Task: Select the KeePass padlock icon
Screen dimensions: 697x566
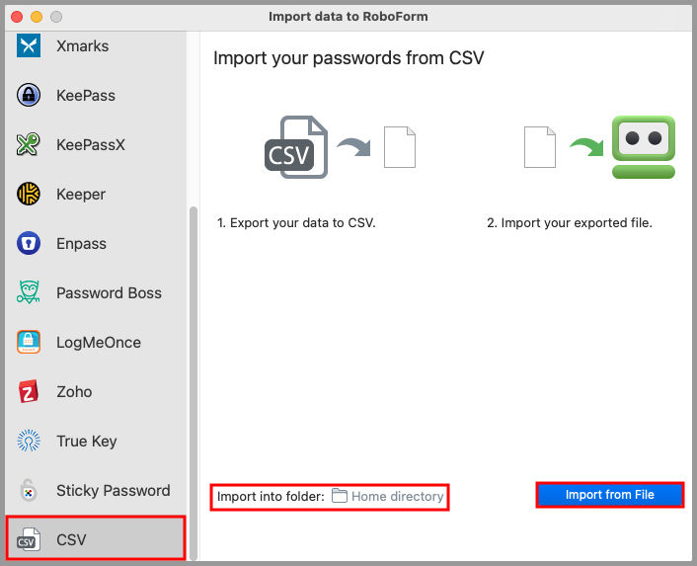Action: tap(29, 95)
